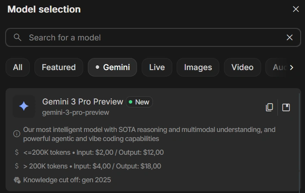Viewport: 305px width, 193px height.
Task: Close the Model selection panel
Action: coord(296,9)
